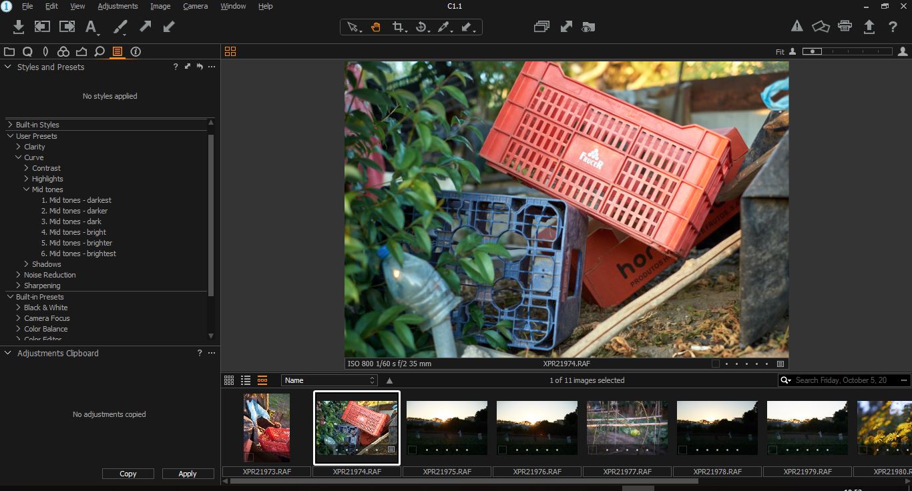
Task: Expand the Built-in Styles group
Action: pos(9,125)
